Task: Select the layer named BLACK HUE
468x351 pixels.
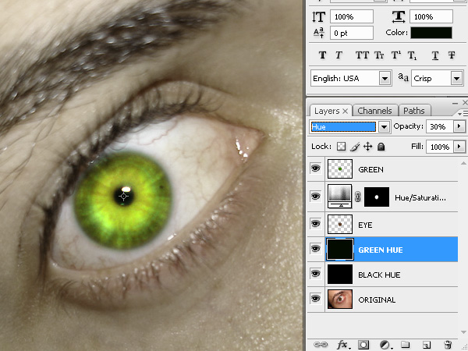Action: click(x=379, y=275)
